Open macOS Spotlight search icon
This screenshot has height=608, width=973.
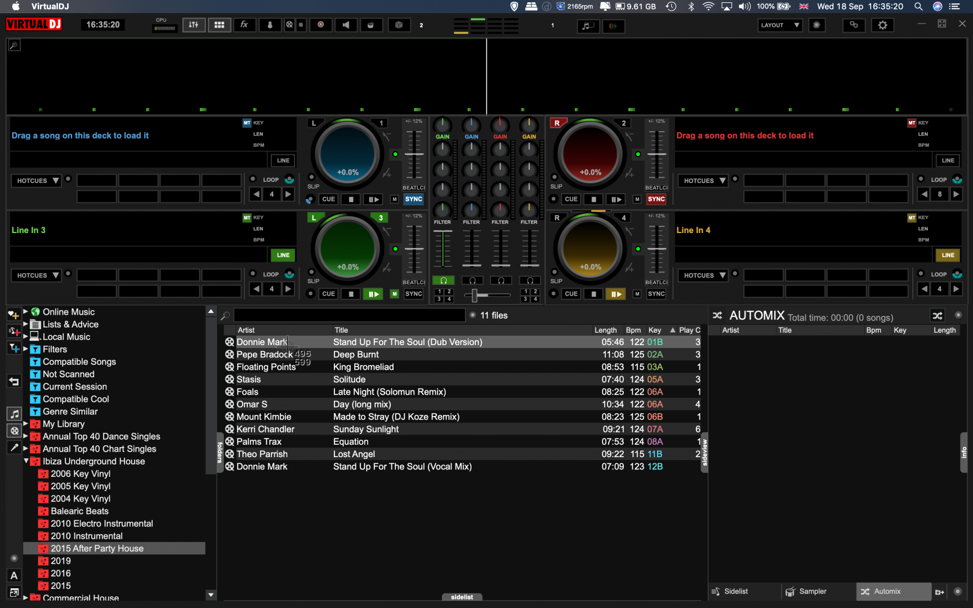tap(918, 6)
